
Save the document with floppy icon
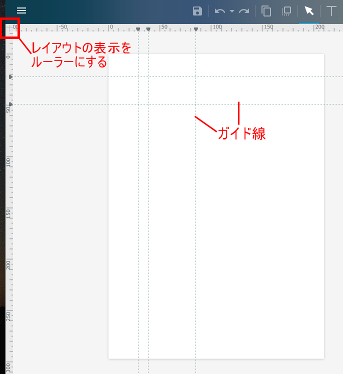[x=197, y=11]
